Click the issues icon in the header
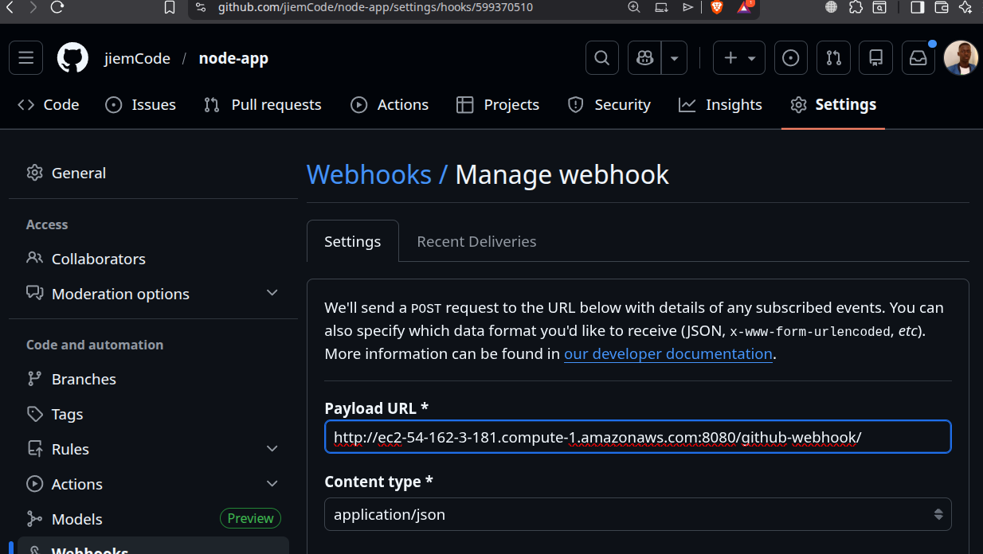This screenshot has height=554, width=983. pos(790,57)
